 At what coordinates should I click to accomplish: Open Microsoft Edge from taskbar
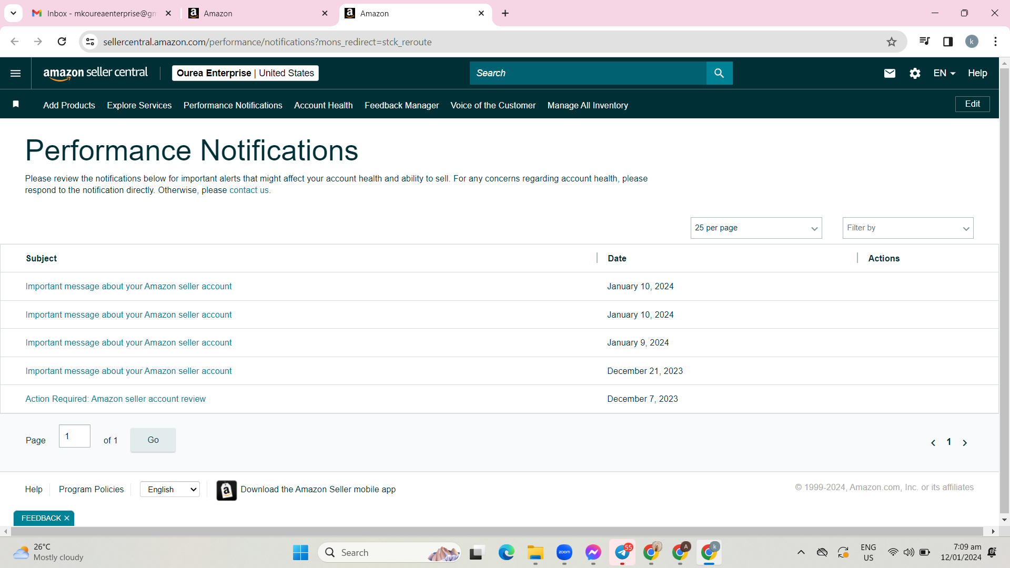506,552
